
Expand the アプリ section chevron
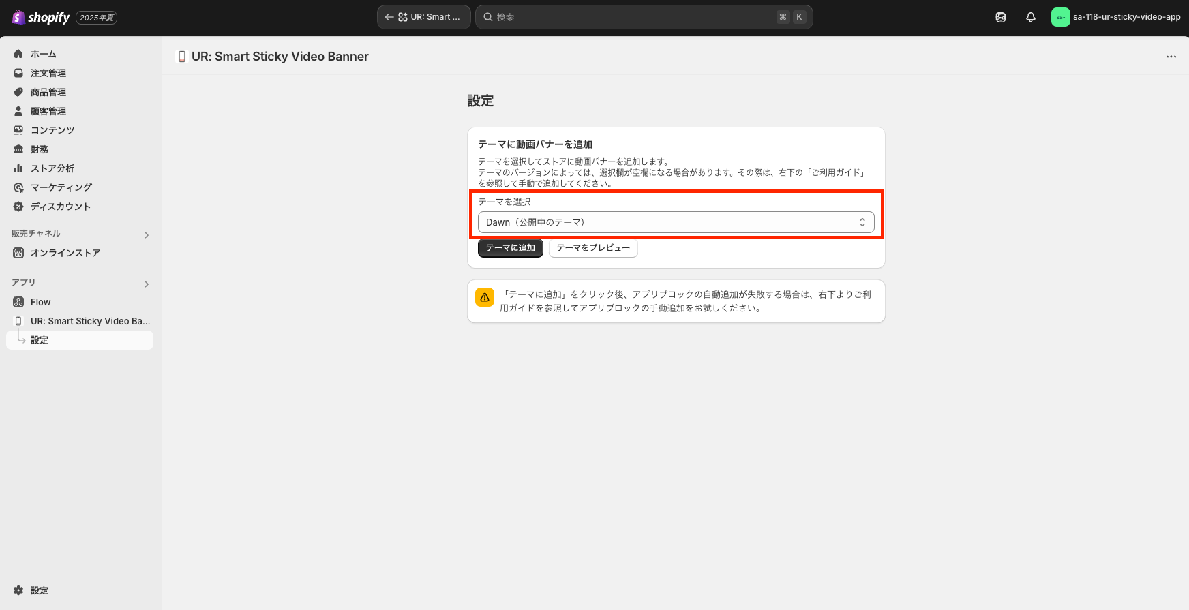point(147,284)
